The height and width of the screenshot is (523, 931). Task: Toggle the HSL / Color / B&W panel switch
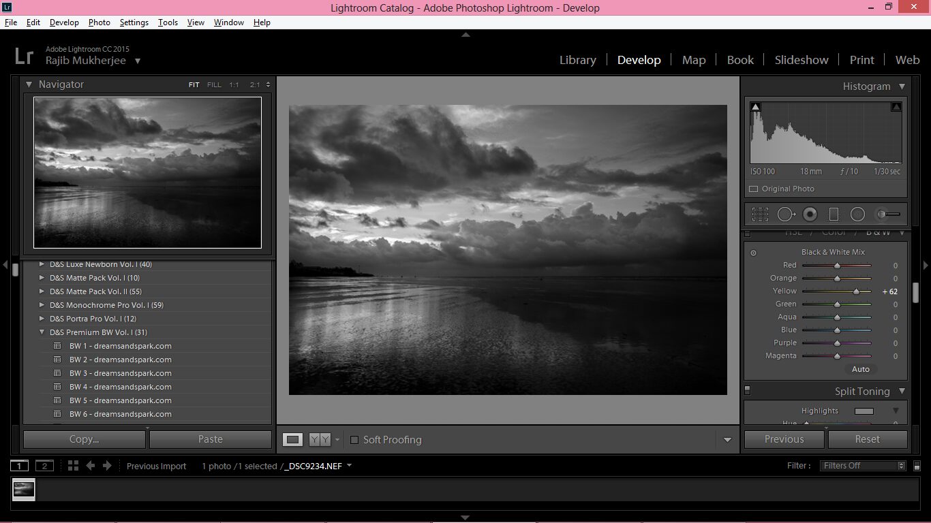[x=747, y=234]
